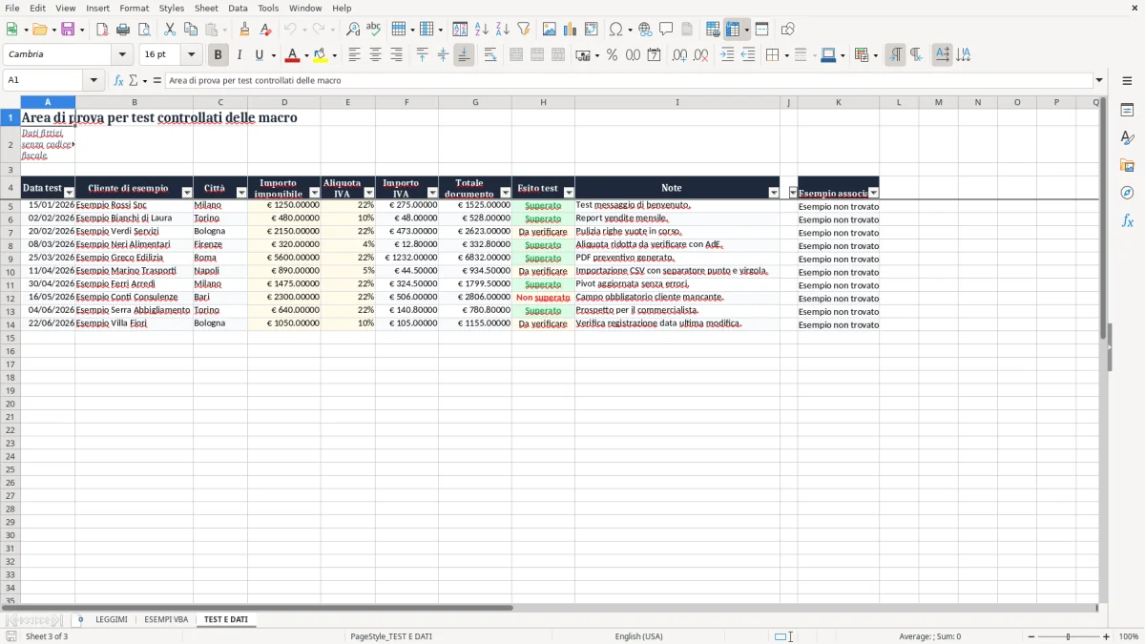
Task: Open filter dropdown for Note column
Action: pyautogui.click(x=774, y=193)
